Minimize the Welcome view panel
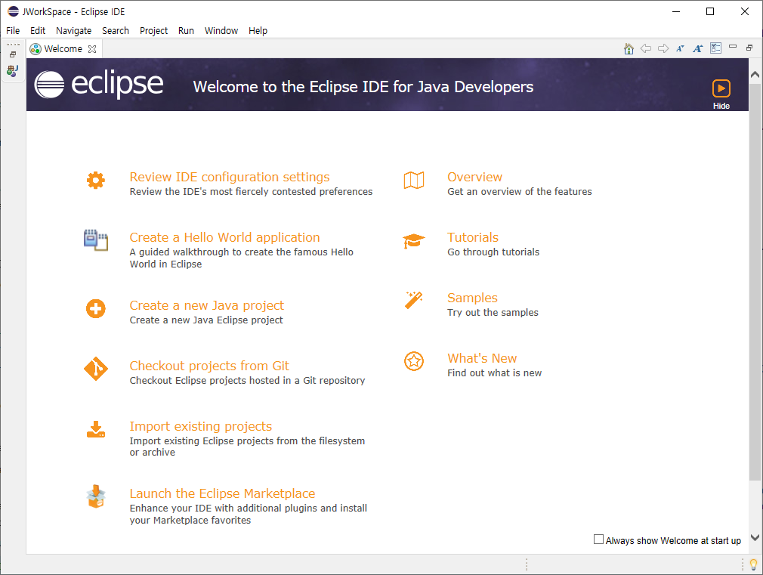 (733, 47)
